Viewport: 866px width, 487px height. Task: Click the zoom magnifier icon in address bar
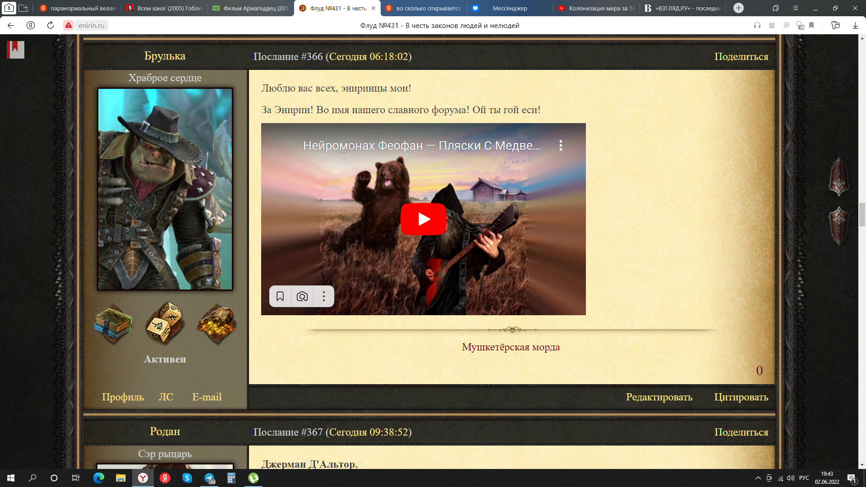786,25
